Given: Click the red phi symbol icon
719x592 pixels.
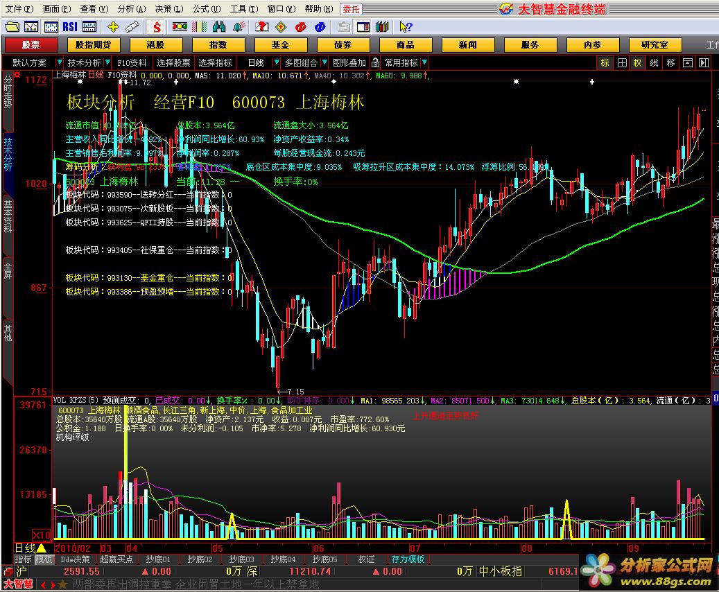Looking at the screenshot, I should pos(301,27).
